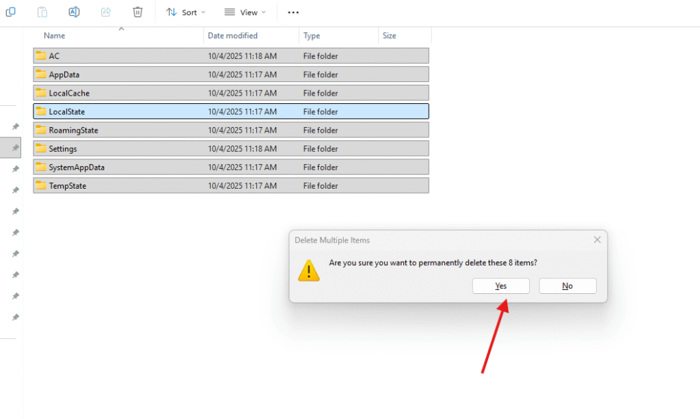Click the Type column header
This screenshot has width=700, height=419.
312,36
